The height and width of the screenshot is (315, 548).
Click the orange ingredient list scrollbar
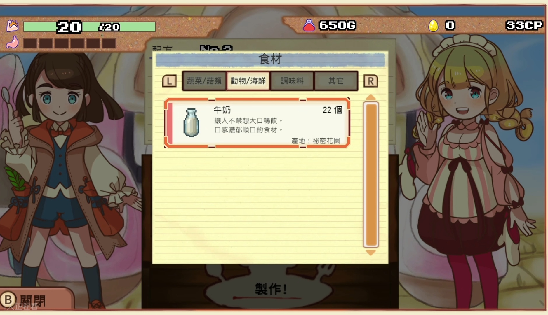click(371, 174)
